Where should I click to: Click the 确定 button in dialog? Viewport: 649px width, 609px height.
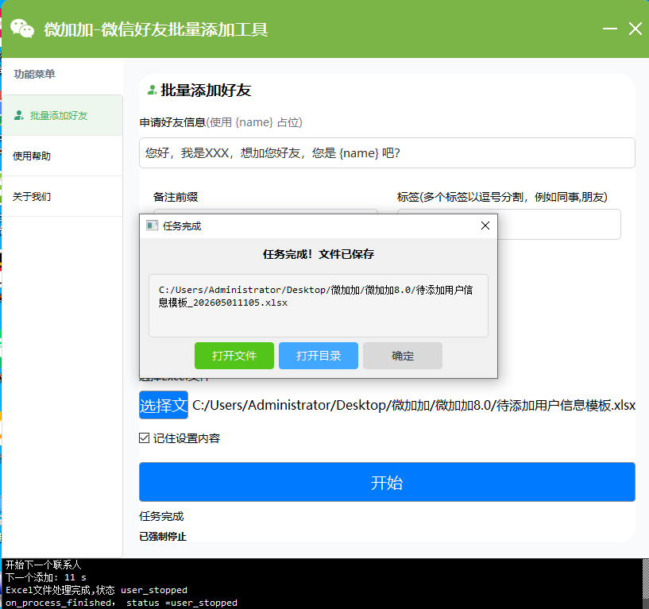[403, 356]
